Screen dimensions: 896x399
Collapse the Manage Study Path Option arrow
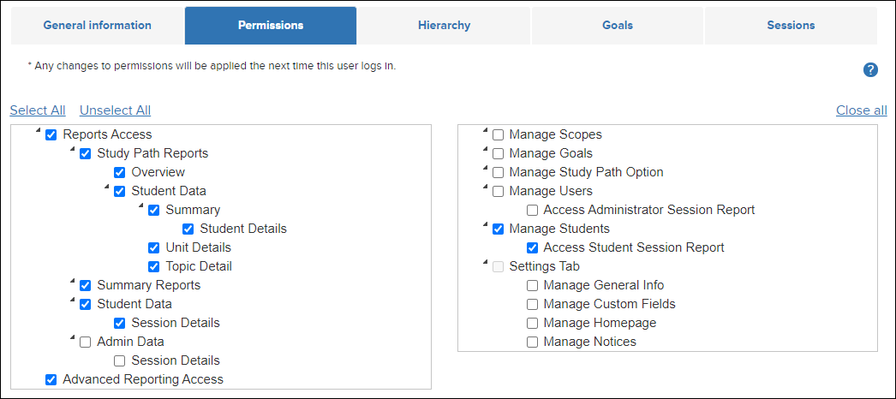[x=485, y=168]
